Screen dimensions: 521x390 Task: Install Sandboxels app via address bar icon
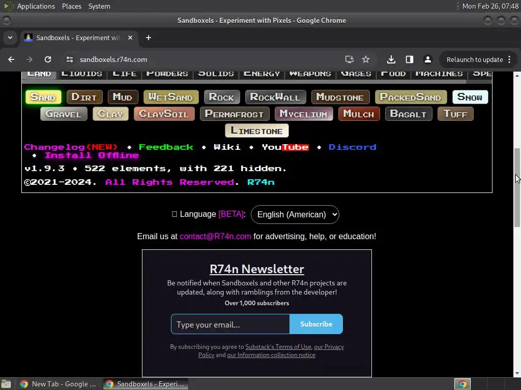[x=349, y=59]
